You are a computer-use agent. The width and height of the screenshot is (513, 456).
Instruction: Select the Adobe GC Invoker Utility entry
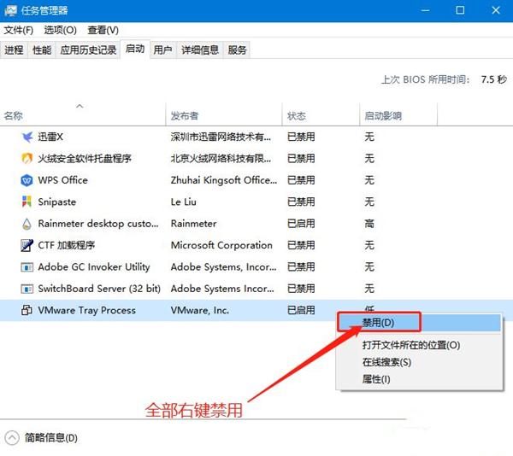tap(94, 267)
